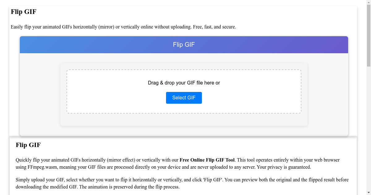The image size is (371, 195).
Task: Click the paragraph explaining the flip process
Action: [x=182, y=183]
